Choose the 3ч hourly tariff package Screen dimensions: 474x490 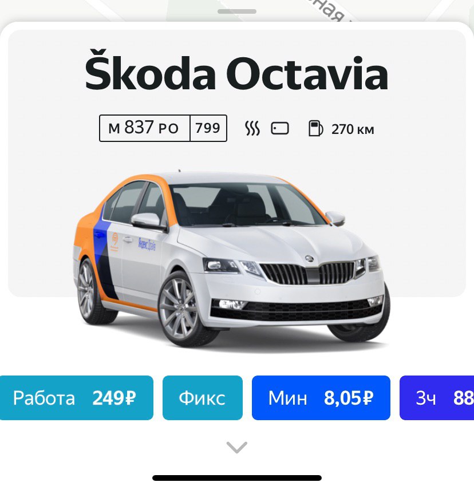point(437,397)
